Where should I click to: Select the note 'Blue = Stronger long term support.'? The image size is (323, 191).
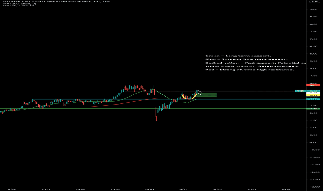click(x=246, y=59)
